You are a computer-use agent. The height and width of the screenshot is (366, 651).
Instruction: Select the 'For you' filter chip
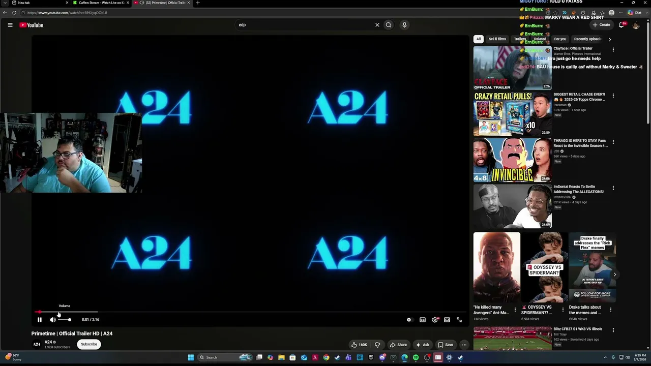click(x=560, y=39)
